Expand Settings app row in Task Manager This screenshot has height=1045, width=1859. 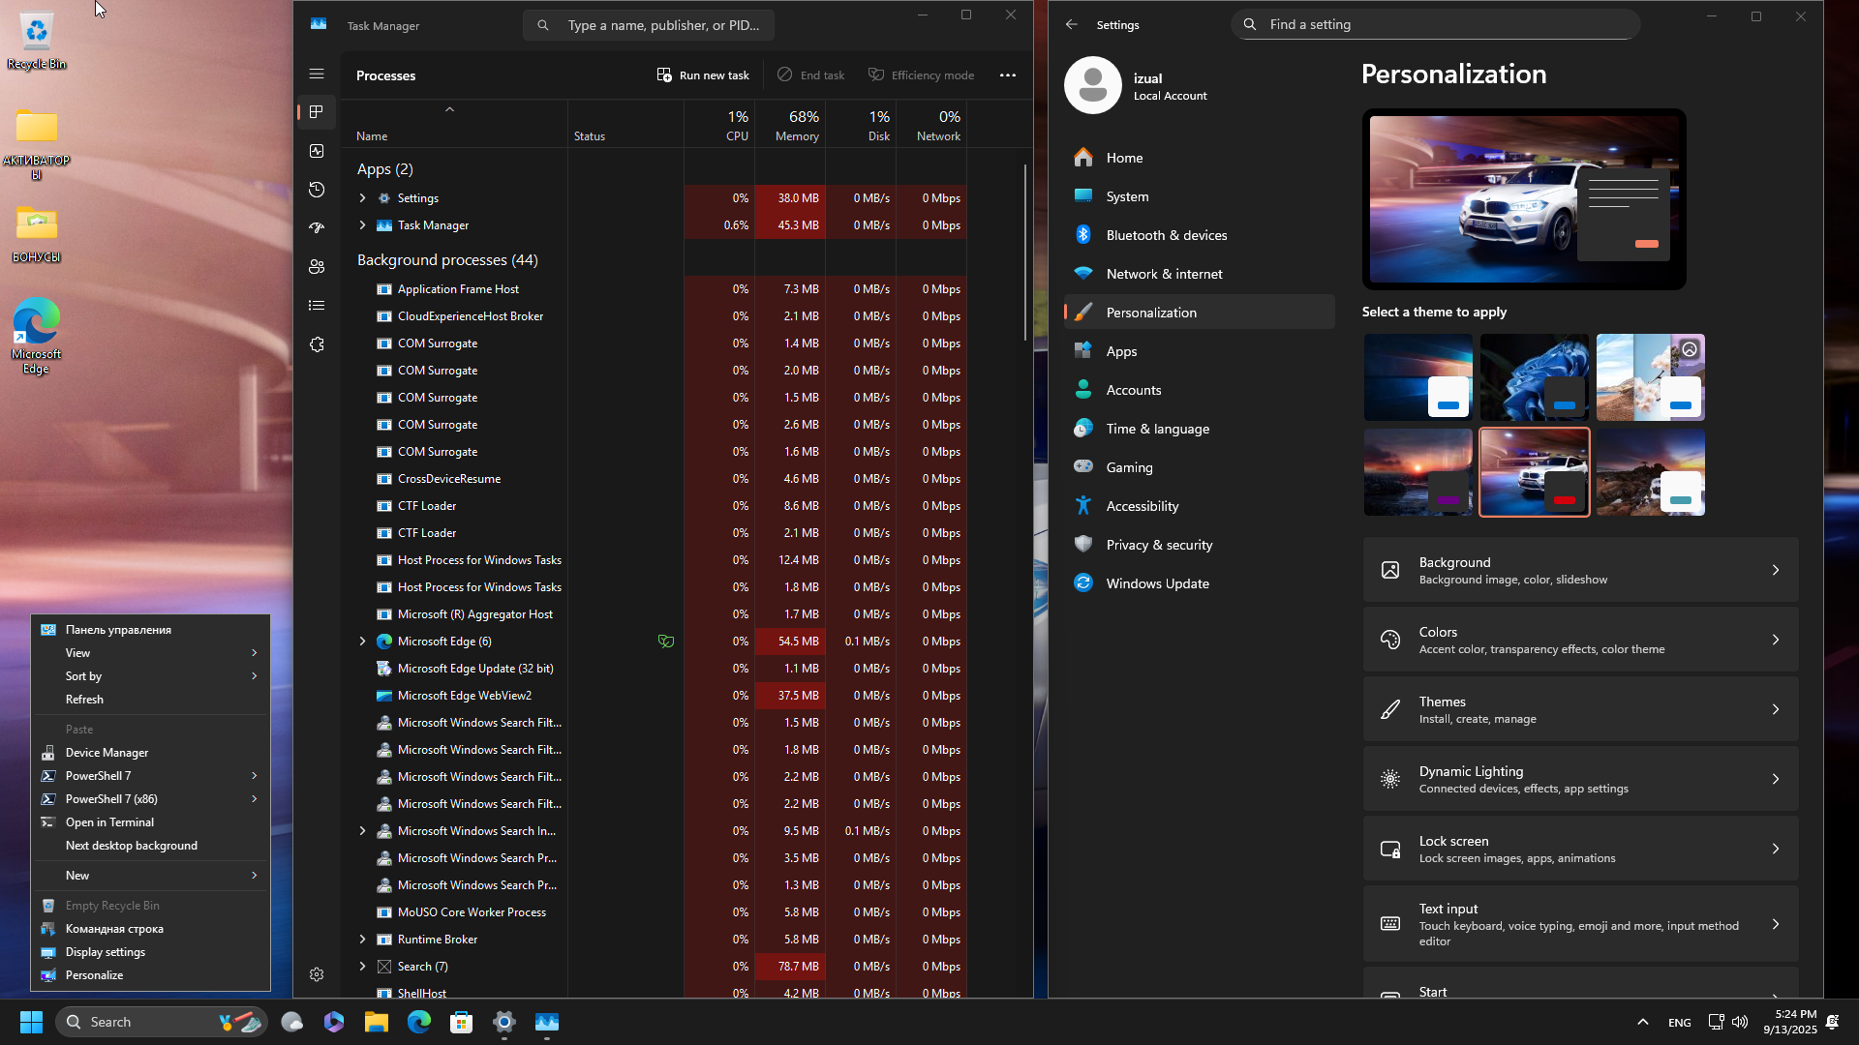click(362, 197)
